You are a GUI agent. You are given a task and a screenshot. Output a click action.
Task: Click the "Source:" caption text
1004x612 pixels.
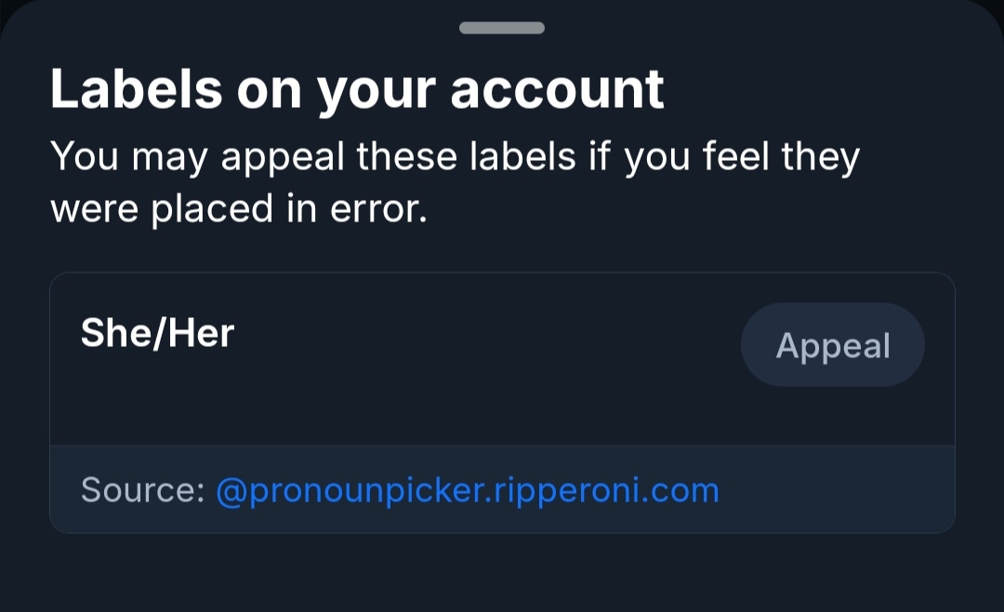point(142,490)
